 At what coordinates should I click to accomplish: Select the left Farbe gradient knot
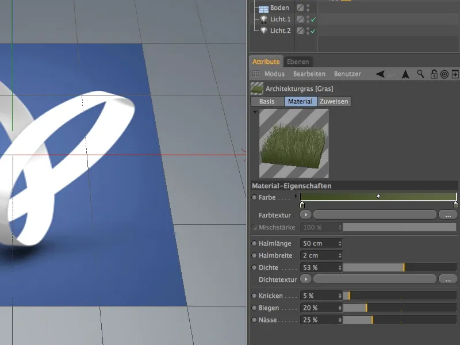[302, 205]
